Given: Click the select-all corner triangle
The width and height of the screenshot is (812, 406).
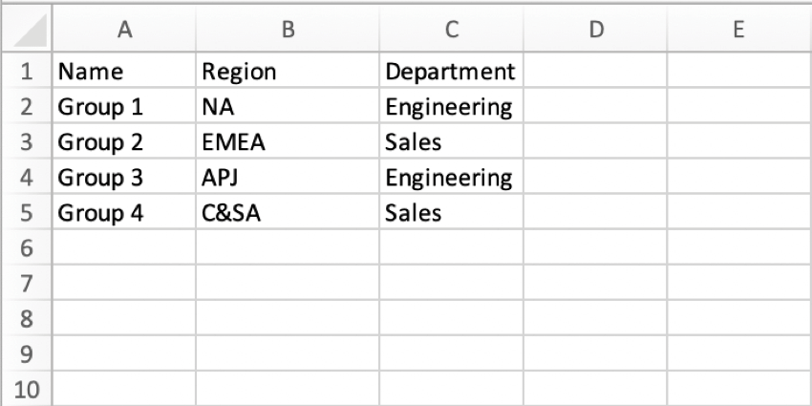Looking at the screenshot, I should click(x=27, y=31).
